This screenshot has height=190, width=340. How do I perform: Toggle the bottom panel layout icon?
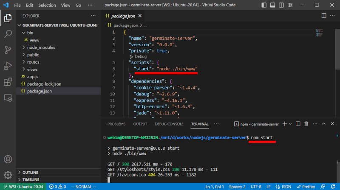(272, 5)
